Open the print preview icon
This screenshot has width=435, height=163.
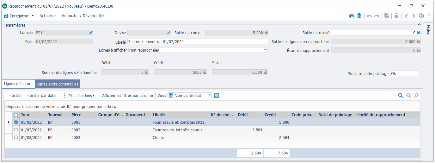coord(359,16)
